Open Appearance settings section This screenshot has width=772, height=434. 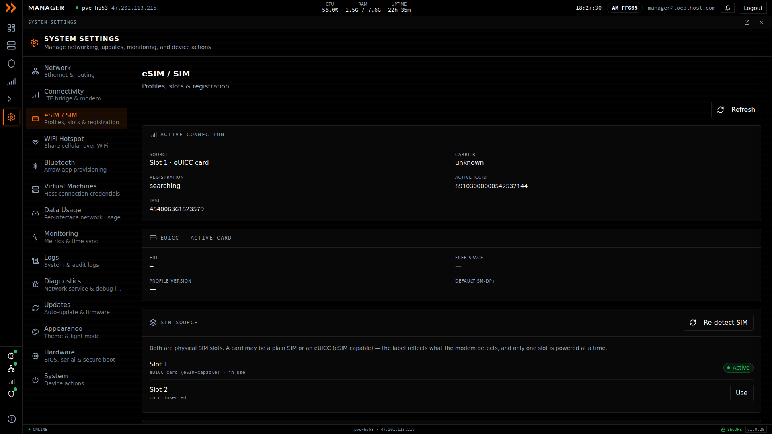pyautogui.click(x=76, y=332)
